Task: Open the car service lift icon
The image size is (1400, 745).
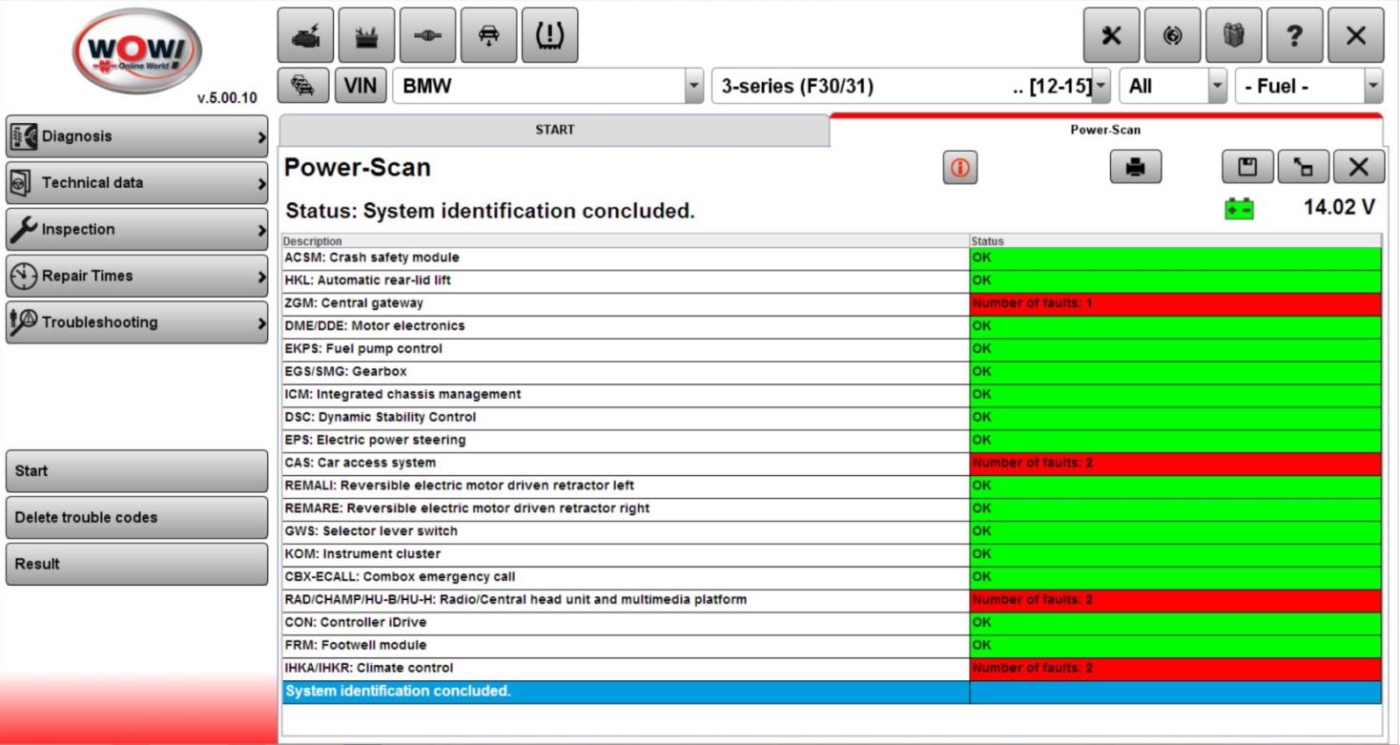Action: tap(489, 35)
